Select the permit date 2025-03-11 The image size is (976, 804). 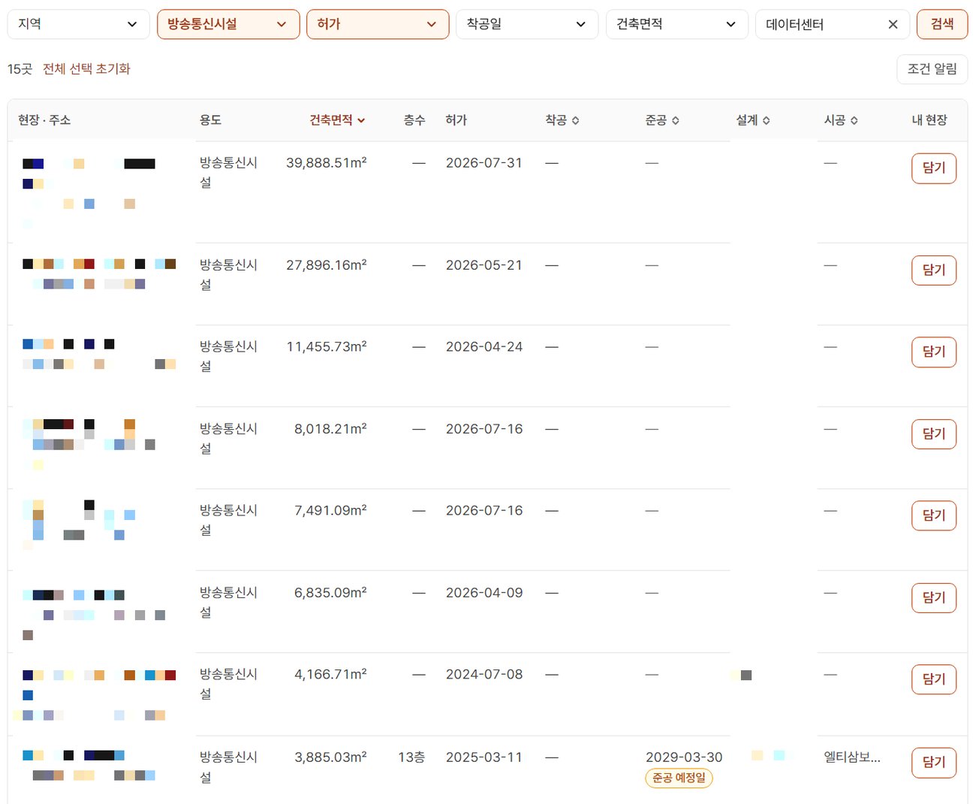tap(483, 757)
